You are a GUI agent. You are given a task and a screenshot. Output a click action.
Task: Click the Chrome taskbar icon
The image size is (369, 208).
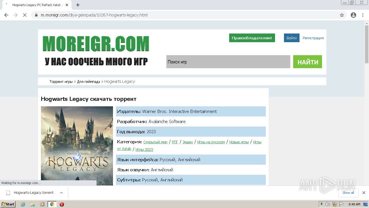click(52, 204)
